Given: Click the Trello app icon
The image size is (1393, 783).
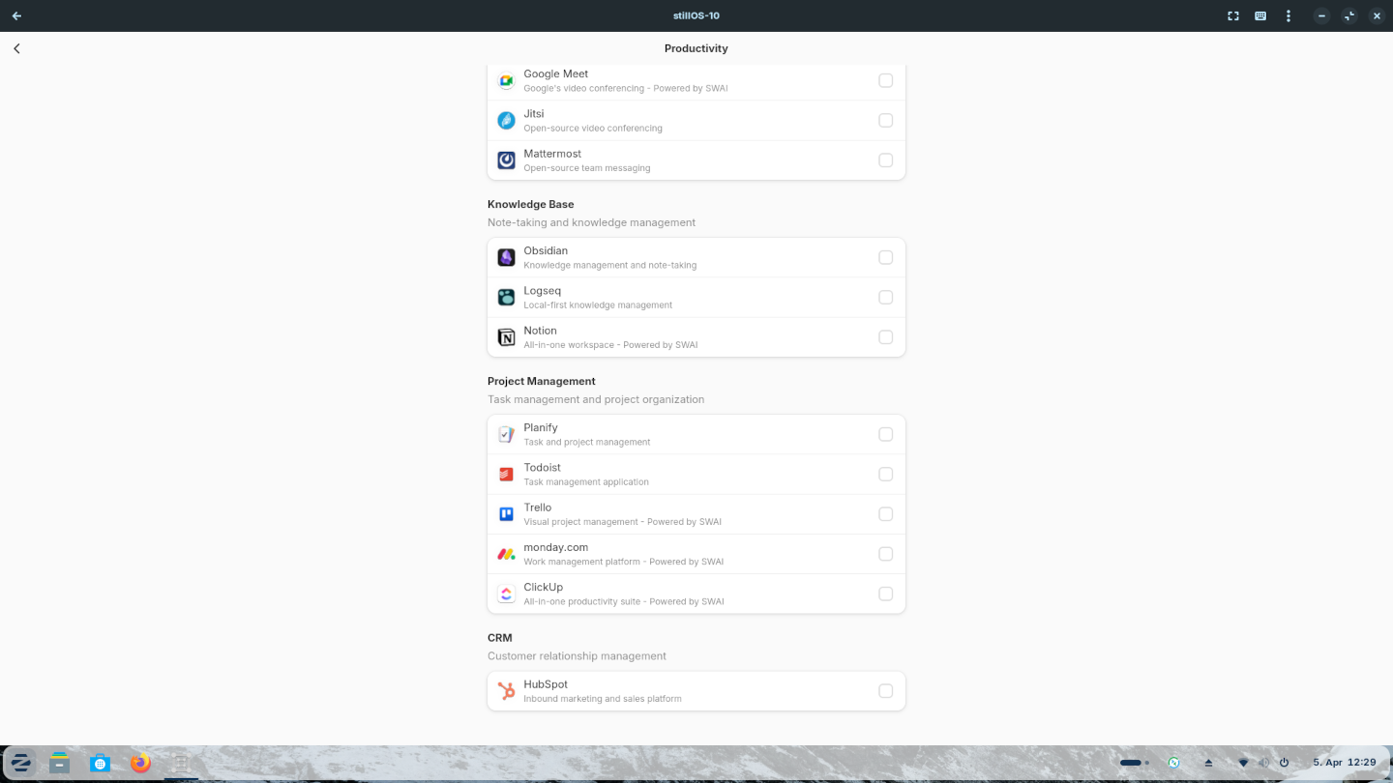Looking at the screenshot, I should point(506,514).
